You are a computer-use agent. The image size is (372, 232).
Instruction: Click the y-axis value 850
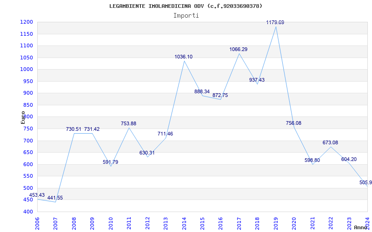[x=28, y=105]
